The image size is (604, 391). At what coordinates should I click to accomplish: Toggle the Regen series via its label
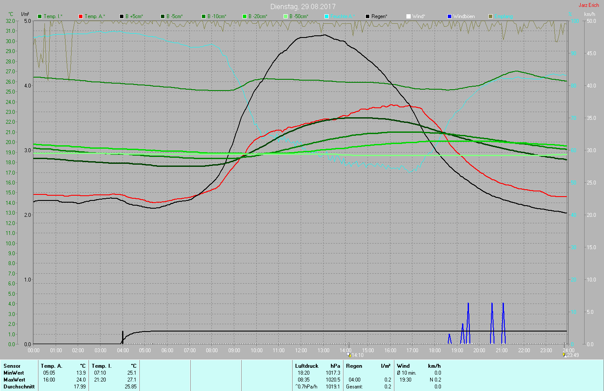[379, 16]
